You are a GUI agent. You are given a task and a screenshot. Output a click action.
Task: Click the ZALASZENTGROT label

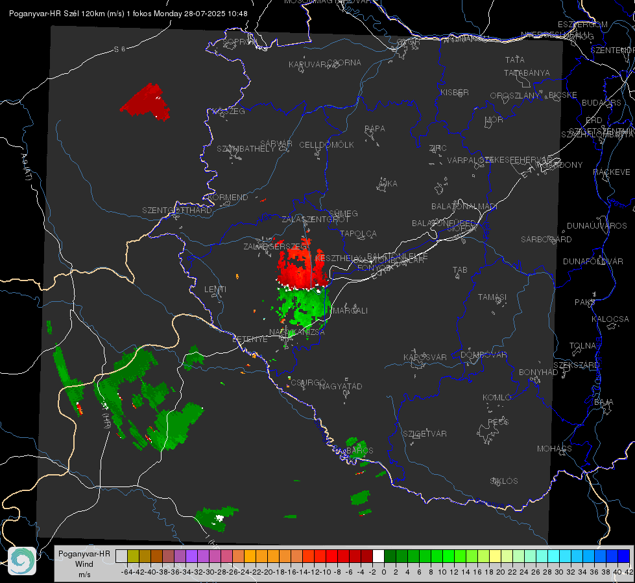315,220
